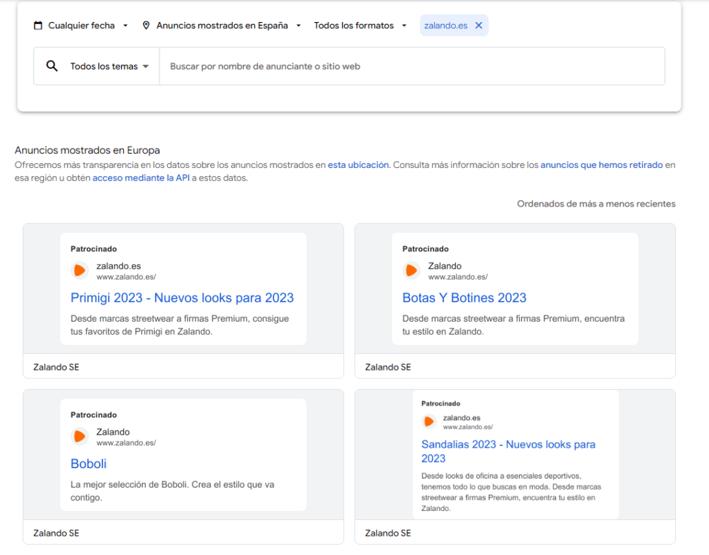The image size is (709, 555).
Task: Remove the zalando.es filter chip
Action: [x=479, y=25]
